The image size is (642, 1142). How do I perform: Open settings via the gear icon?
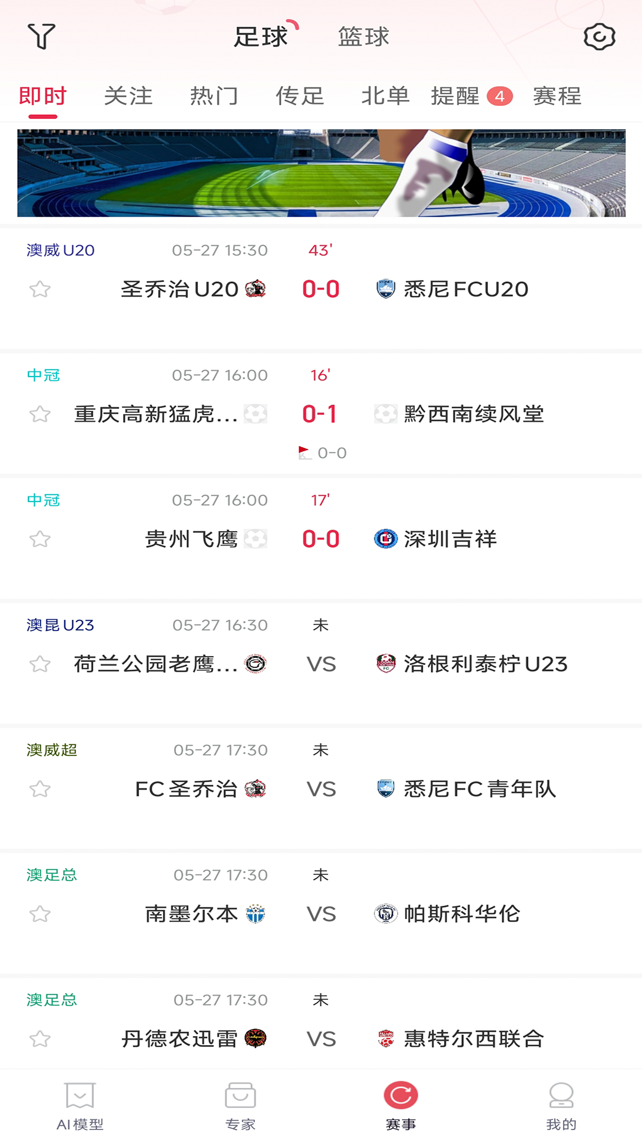coord(599,37)
